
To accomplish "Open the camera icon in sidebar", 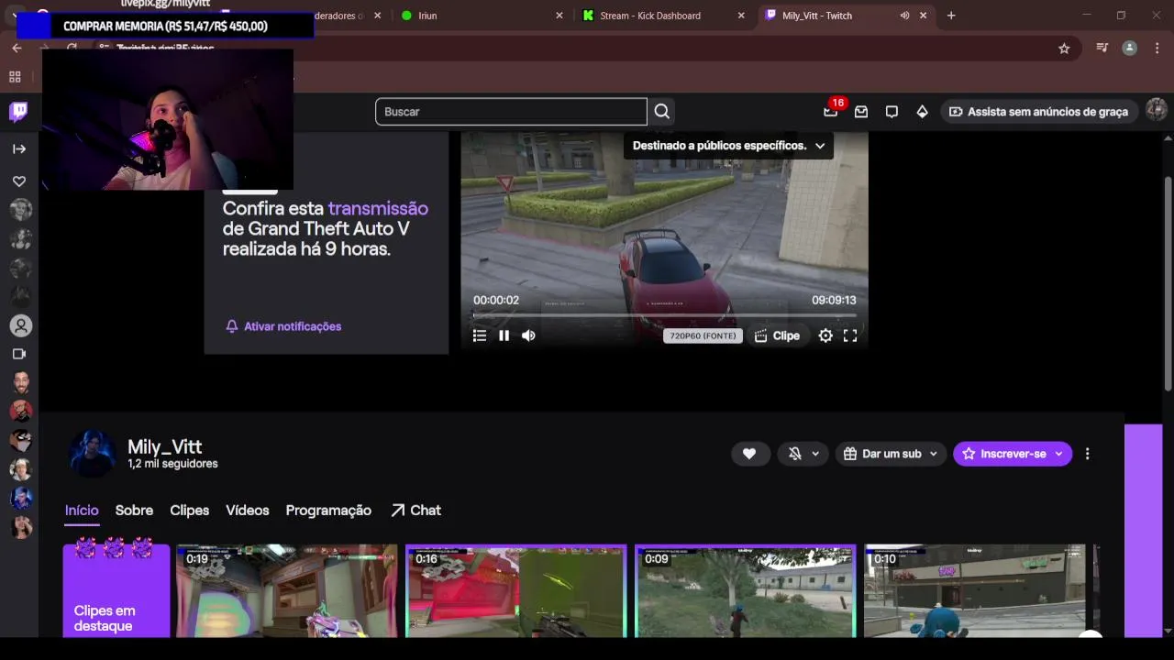I will pyautogui.click(x=19, y=354).
